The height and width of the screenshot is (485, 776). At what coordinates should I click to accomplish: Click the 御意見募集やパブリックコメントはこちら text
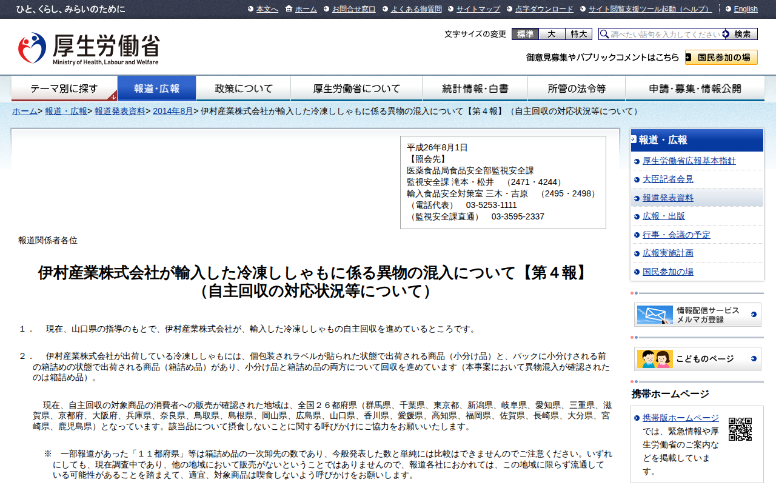pos(603,58)
